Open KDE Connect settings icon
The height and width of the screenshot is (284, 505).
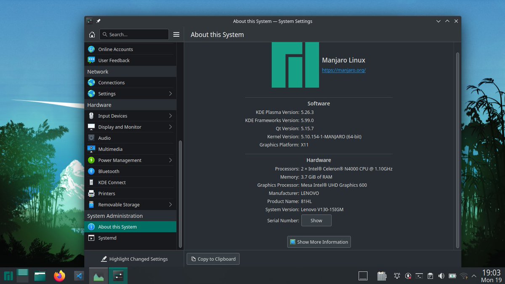91,182
